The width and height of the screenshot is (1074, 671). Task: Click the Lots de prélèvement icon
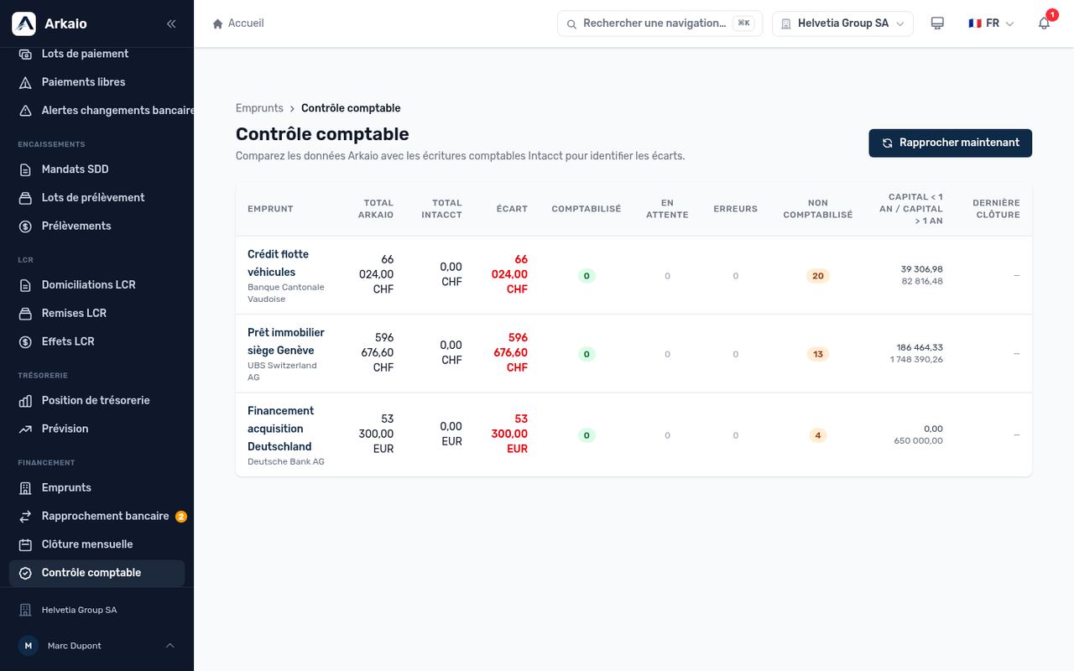coord(25,198)
